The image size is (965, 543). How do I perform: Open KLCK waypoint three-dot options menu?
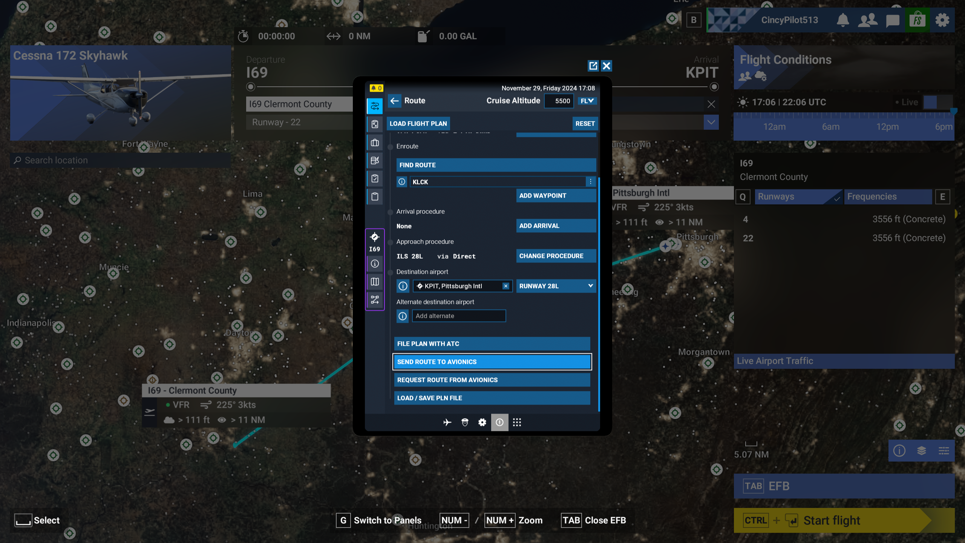point(591,182)
